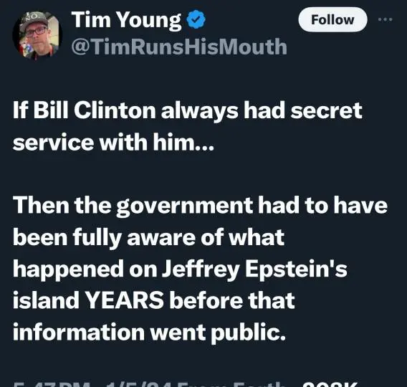The image size is (407, 387).
Task: Click the line mentioning Jeffrey Epstein's
Action: [x=180, y=269]
